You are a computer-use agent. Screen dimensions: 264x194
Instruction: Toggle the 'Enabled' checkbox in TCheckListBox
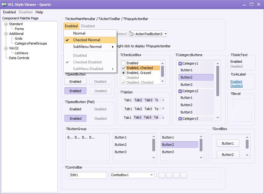coord(124,63)
